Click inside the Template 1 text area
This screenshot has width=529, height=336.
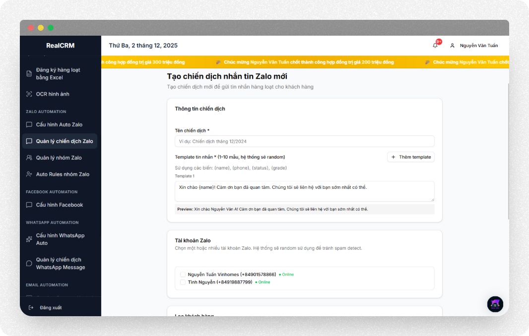tap(304, 191)
